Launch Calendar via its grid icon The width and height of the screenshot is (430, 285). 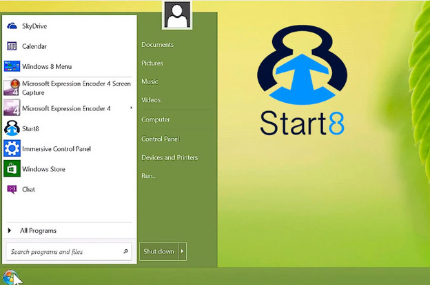point(12,46)
